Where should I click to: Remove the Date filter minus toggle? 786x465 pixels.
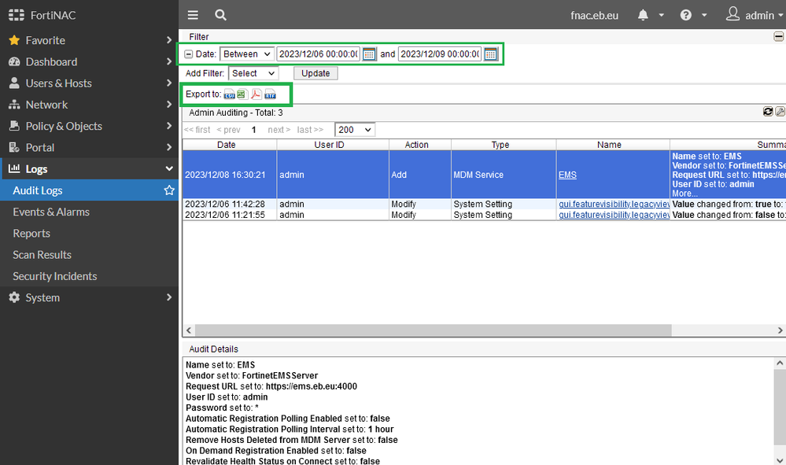coord(189,54)
